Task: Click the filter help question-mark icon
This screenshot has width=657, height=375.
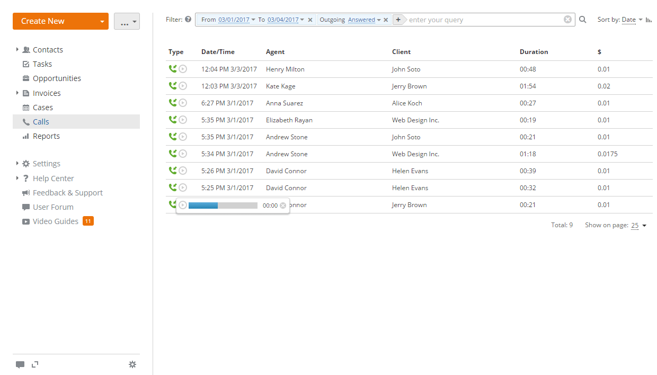Action: coord(189,19)
